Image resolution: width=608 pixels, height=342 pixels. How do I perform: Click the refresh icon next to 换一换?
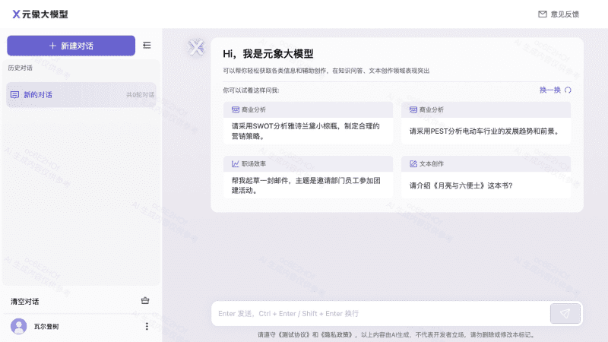568,90
